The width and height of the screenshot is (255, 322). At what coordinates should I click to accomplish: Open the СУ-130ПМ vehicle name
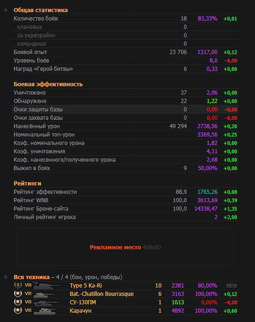83,302
